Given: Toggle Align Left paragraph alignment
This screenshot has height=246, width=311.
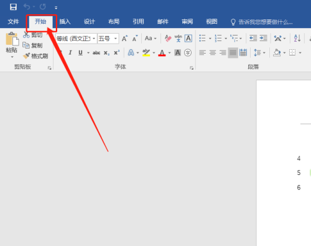Looking at the screenshot, I should (x=202, y=53).
